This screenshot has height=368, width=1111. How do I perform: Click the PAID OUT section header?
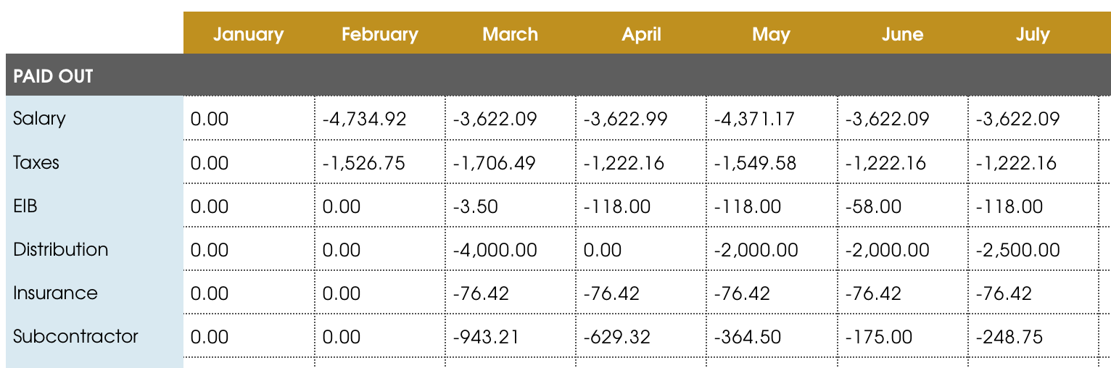[54, 75]
